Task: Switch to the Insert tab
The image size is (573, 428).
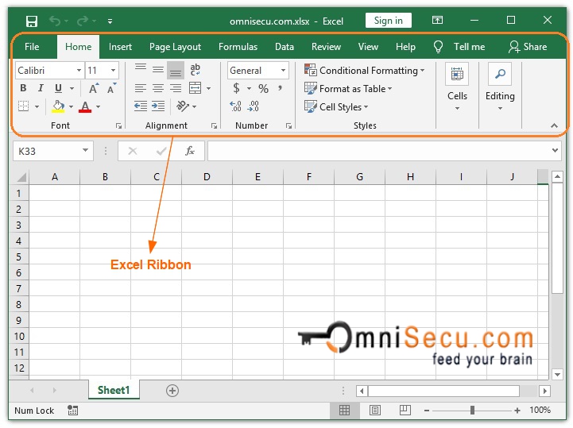Action: point(120,47)
